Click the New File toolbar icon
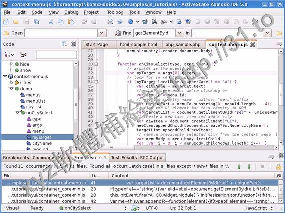 (6, 22)
